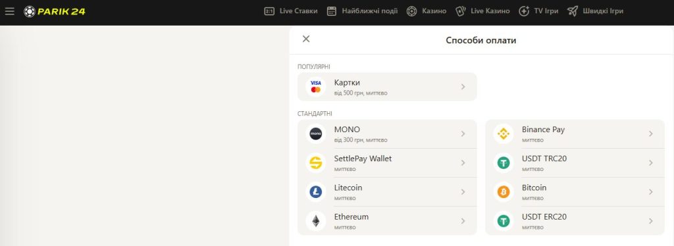Open the Ethereum row chevron
Viewport: 674px width, 246px height.
pos(463,221)
